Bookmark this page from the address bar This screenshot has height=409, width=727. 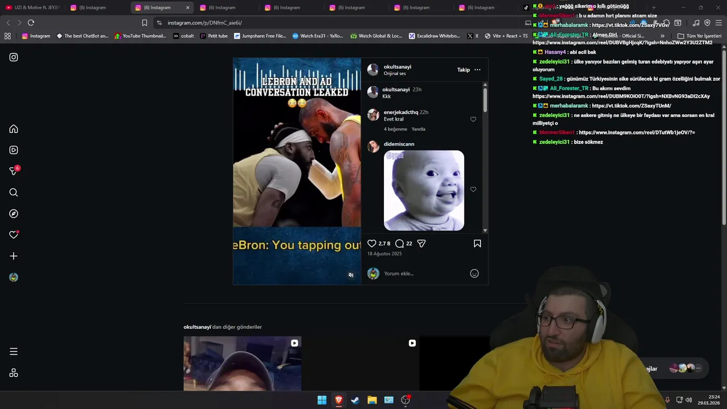point(144,23)
